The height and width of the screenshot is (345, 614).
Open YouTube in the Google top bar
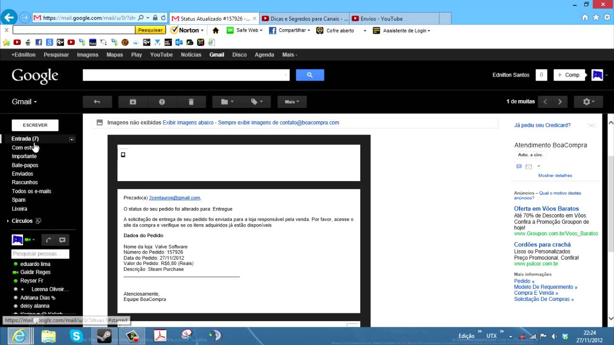pyautogui.click(x=161, y=55)
